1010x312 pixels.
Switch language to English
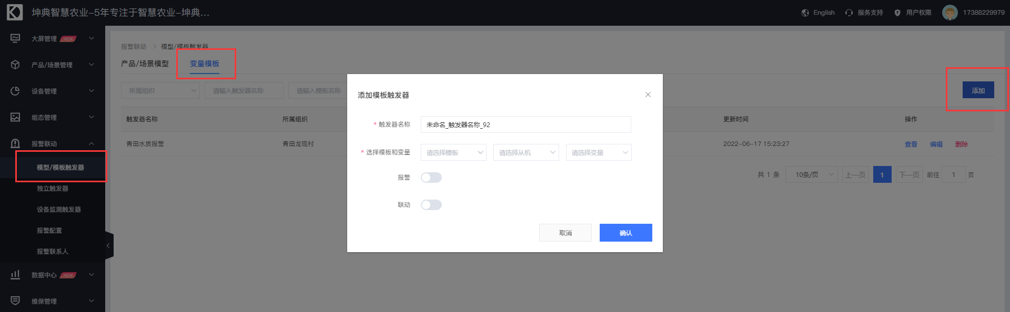coord(824,13)
